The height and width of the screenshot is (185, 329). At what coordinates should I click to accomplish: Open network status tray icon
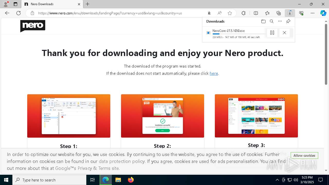click(x=290, y=180)
